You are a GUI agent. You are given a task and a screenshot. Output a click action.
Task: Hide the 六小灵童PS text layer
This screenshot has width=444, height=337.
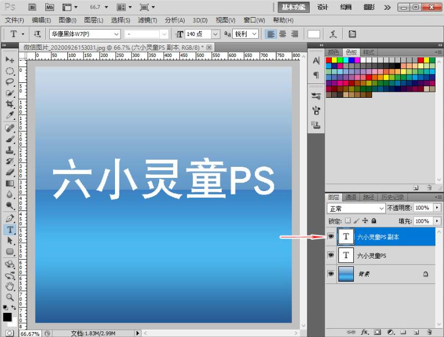click(x=331, y=255)
